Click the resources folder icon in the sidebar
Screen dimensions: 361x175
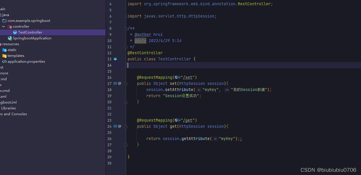(1, 44)
